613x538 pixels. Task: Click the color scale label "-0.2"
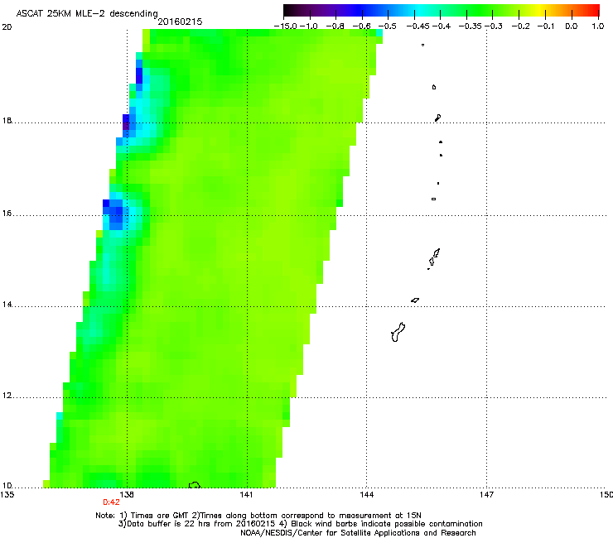point(521,26)
